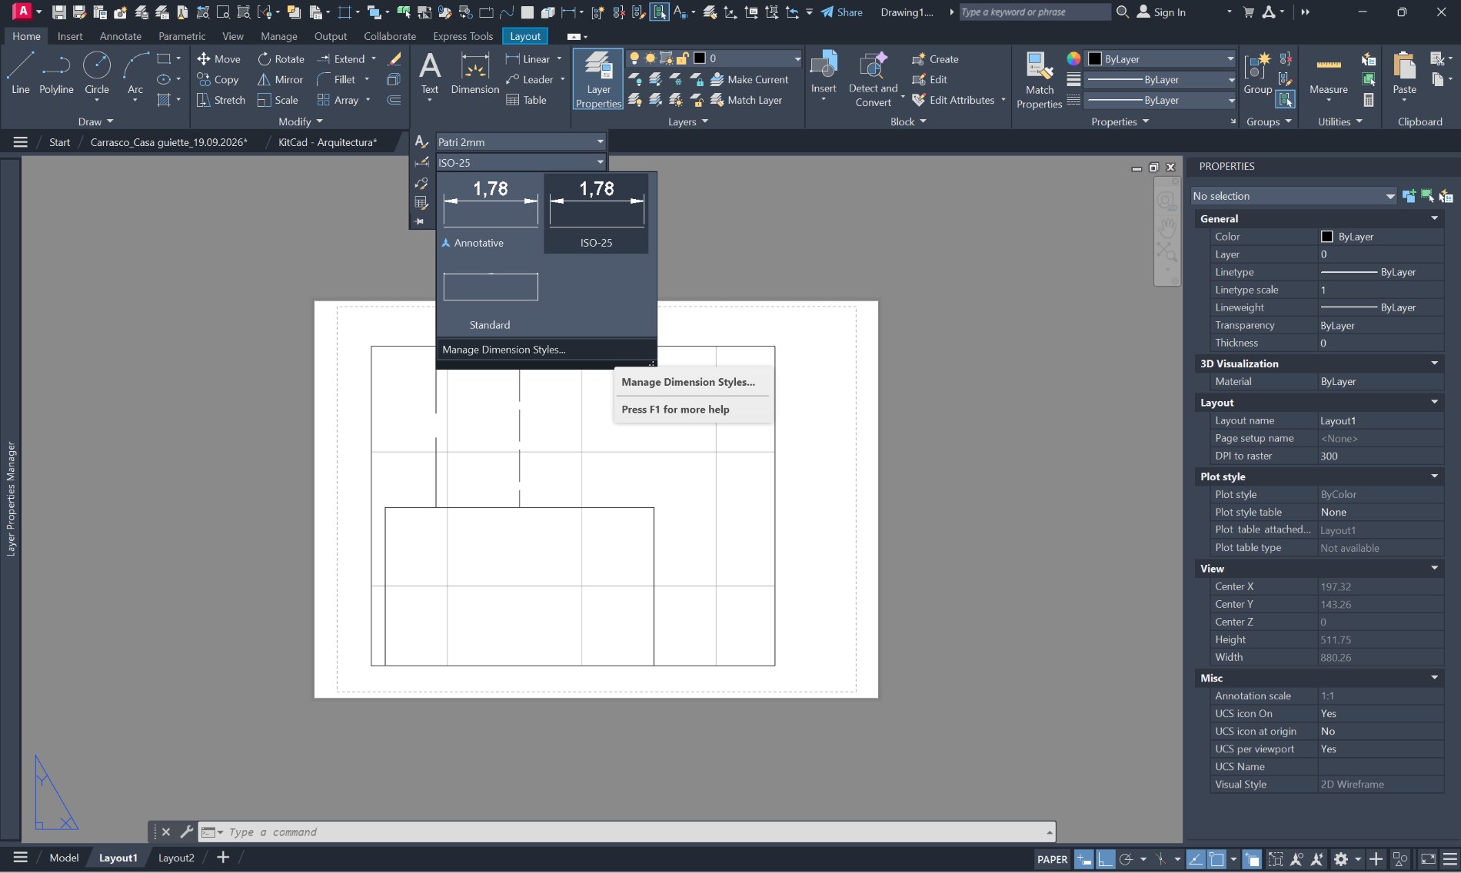Open the No selection dropdown
The height and width of the screenshot is (873, 1461).
click(1293, 196)
